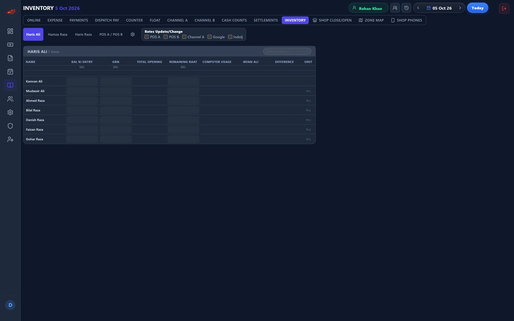Screen dimensions: 514x321
Task: Click the Today button
Action: (x=477, y=8)
